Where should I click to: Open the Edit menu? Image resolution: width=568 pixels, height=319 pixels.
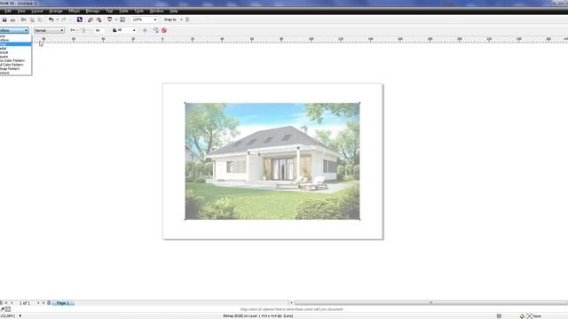point(8,12)
